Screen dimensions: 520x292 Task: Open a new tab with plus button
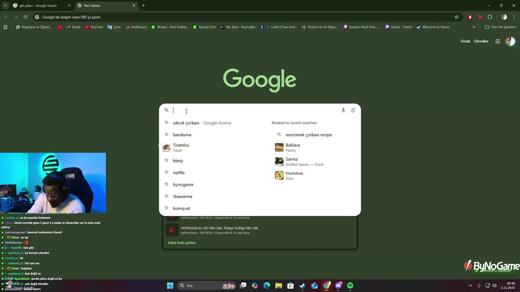point(143,6)
